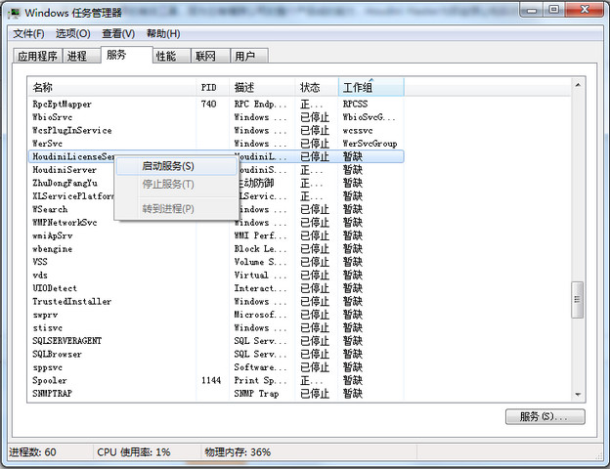Screen dimensions: 610x469
Task: Select the WbioSrvc service row
Action: [216, 117]
